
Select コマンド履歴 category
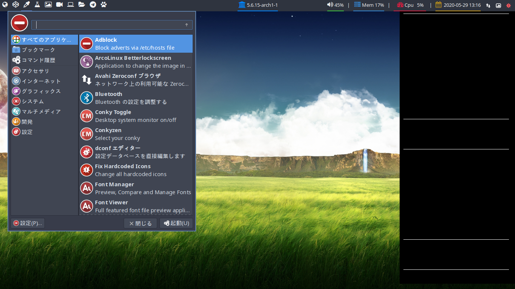pyautogui.click(x=44, y=60)
